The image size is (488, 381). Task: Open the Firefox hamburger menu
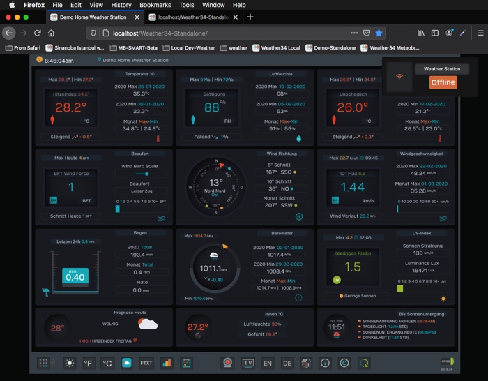click(480, 33)
